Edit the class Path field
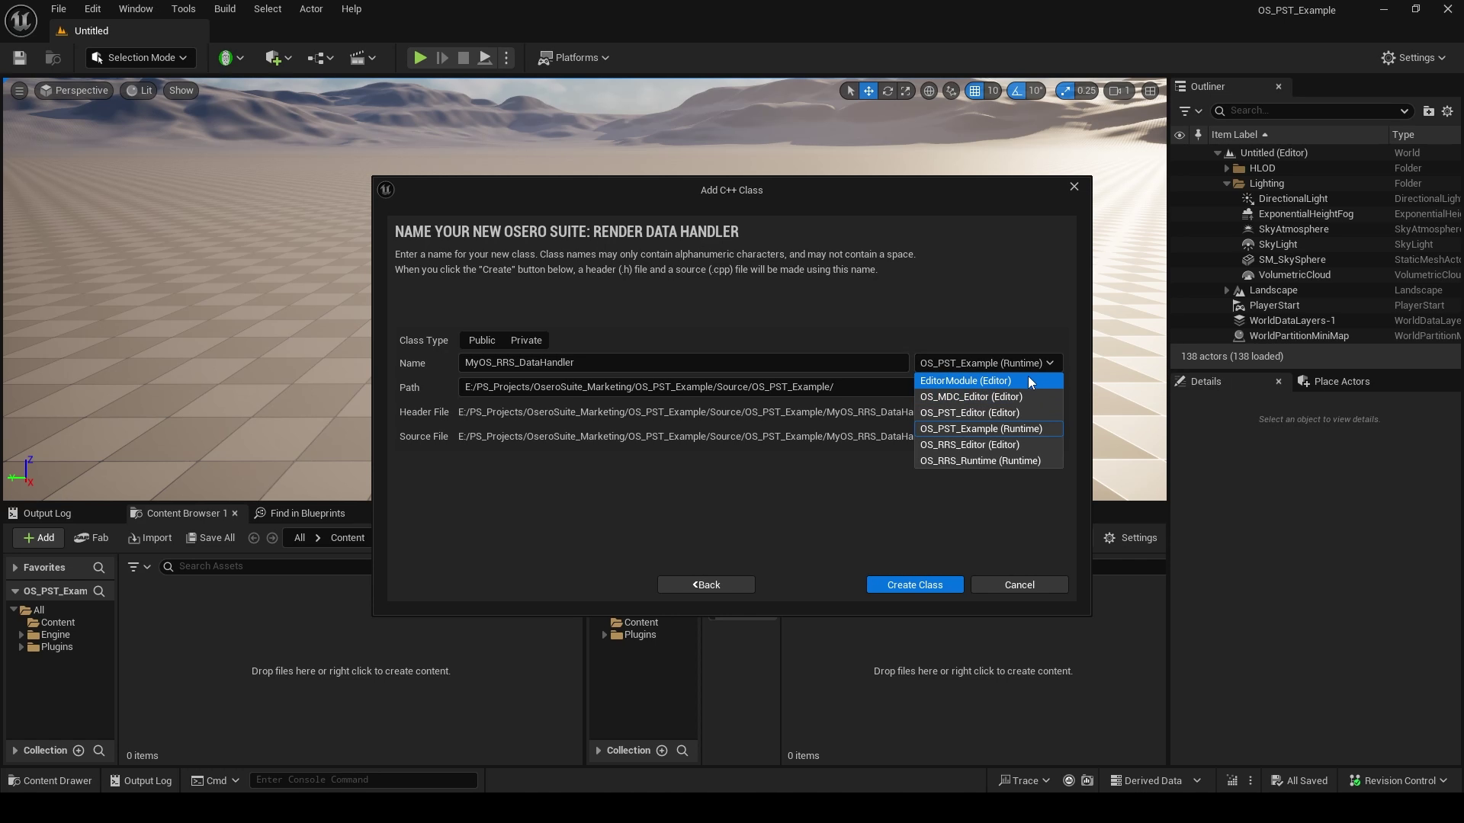 click(685, 387)
